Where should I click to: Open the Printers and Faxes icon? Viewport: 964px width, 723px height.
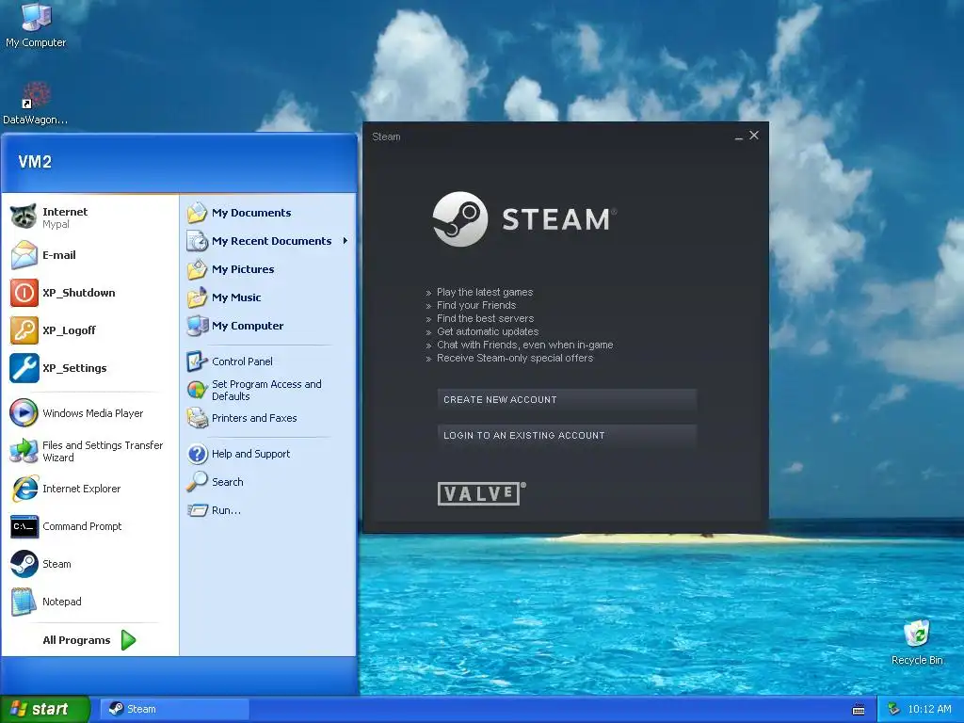(x=197, y=418)
